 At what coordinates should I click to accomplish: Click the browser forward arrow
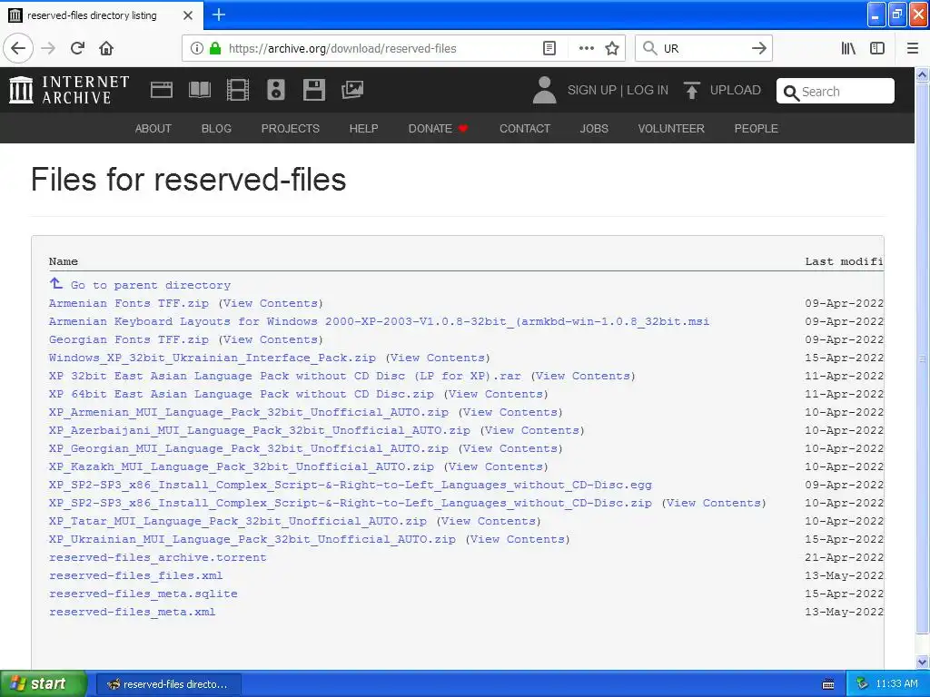pos(48,48)
